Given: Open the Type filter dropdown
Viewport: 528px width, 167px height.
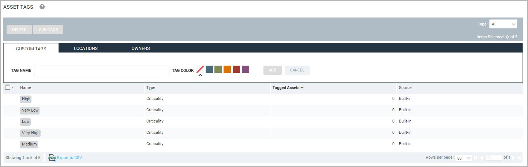Looking at the screenshot, I should click(503, 24).
